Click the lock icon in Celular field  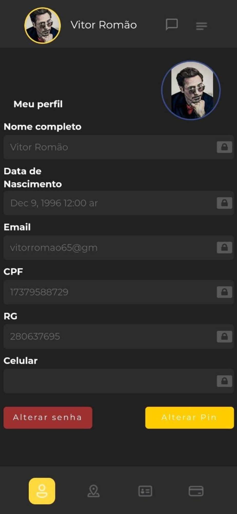click(224, 381)
